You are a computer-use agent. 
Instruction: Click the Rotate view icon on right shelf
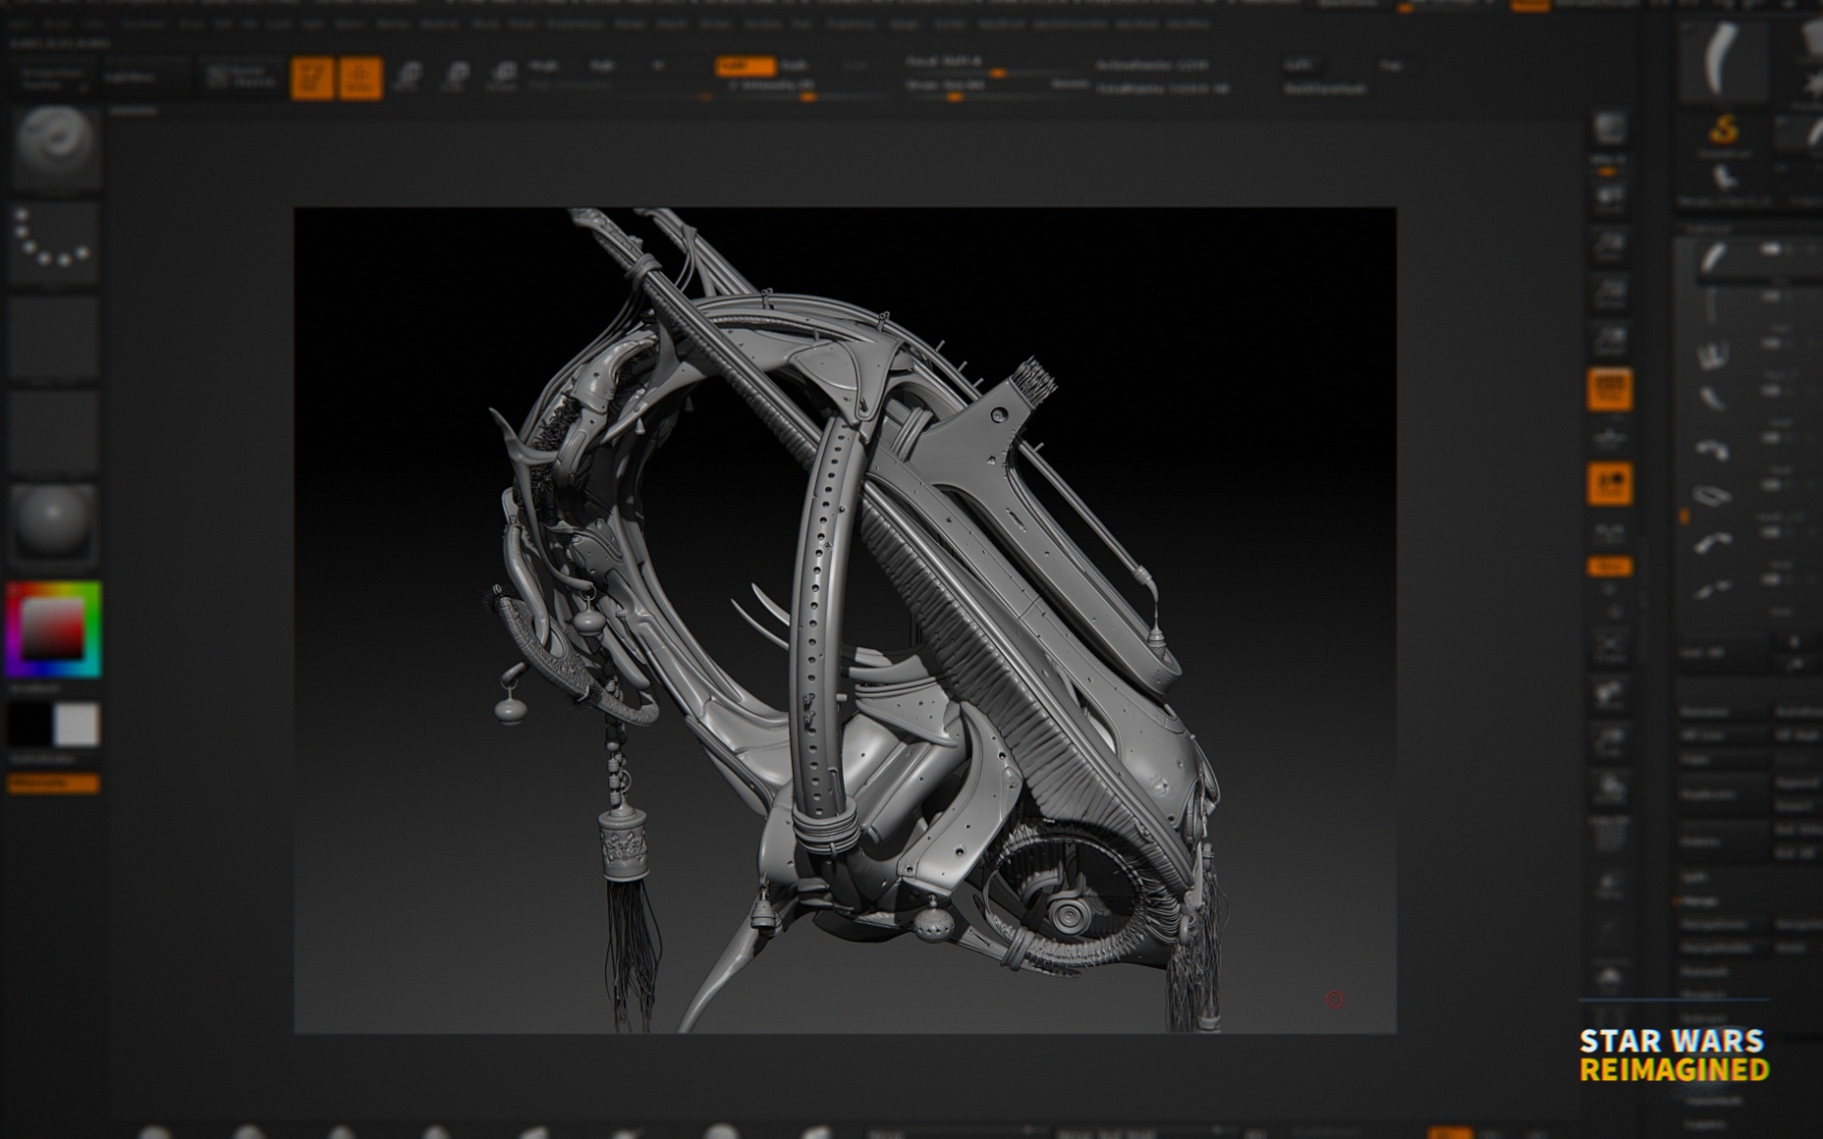[1609, 788]
